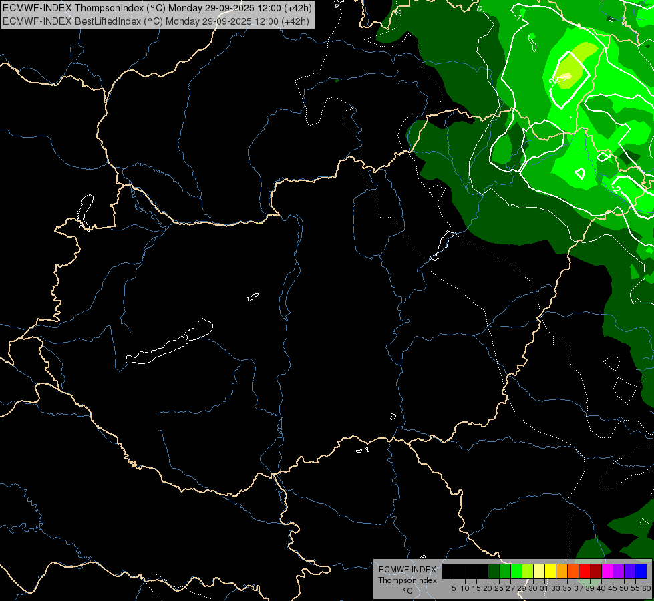Click the red 37-39 legend swatch
Image resolution: width=654 pixels, height=601 pixels.
point(585,571)
